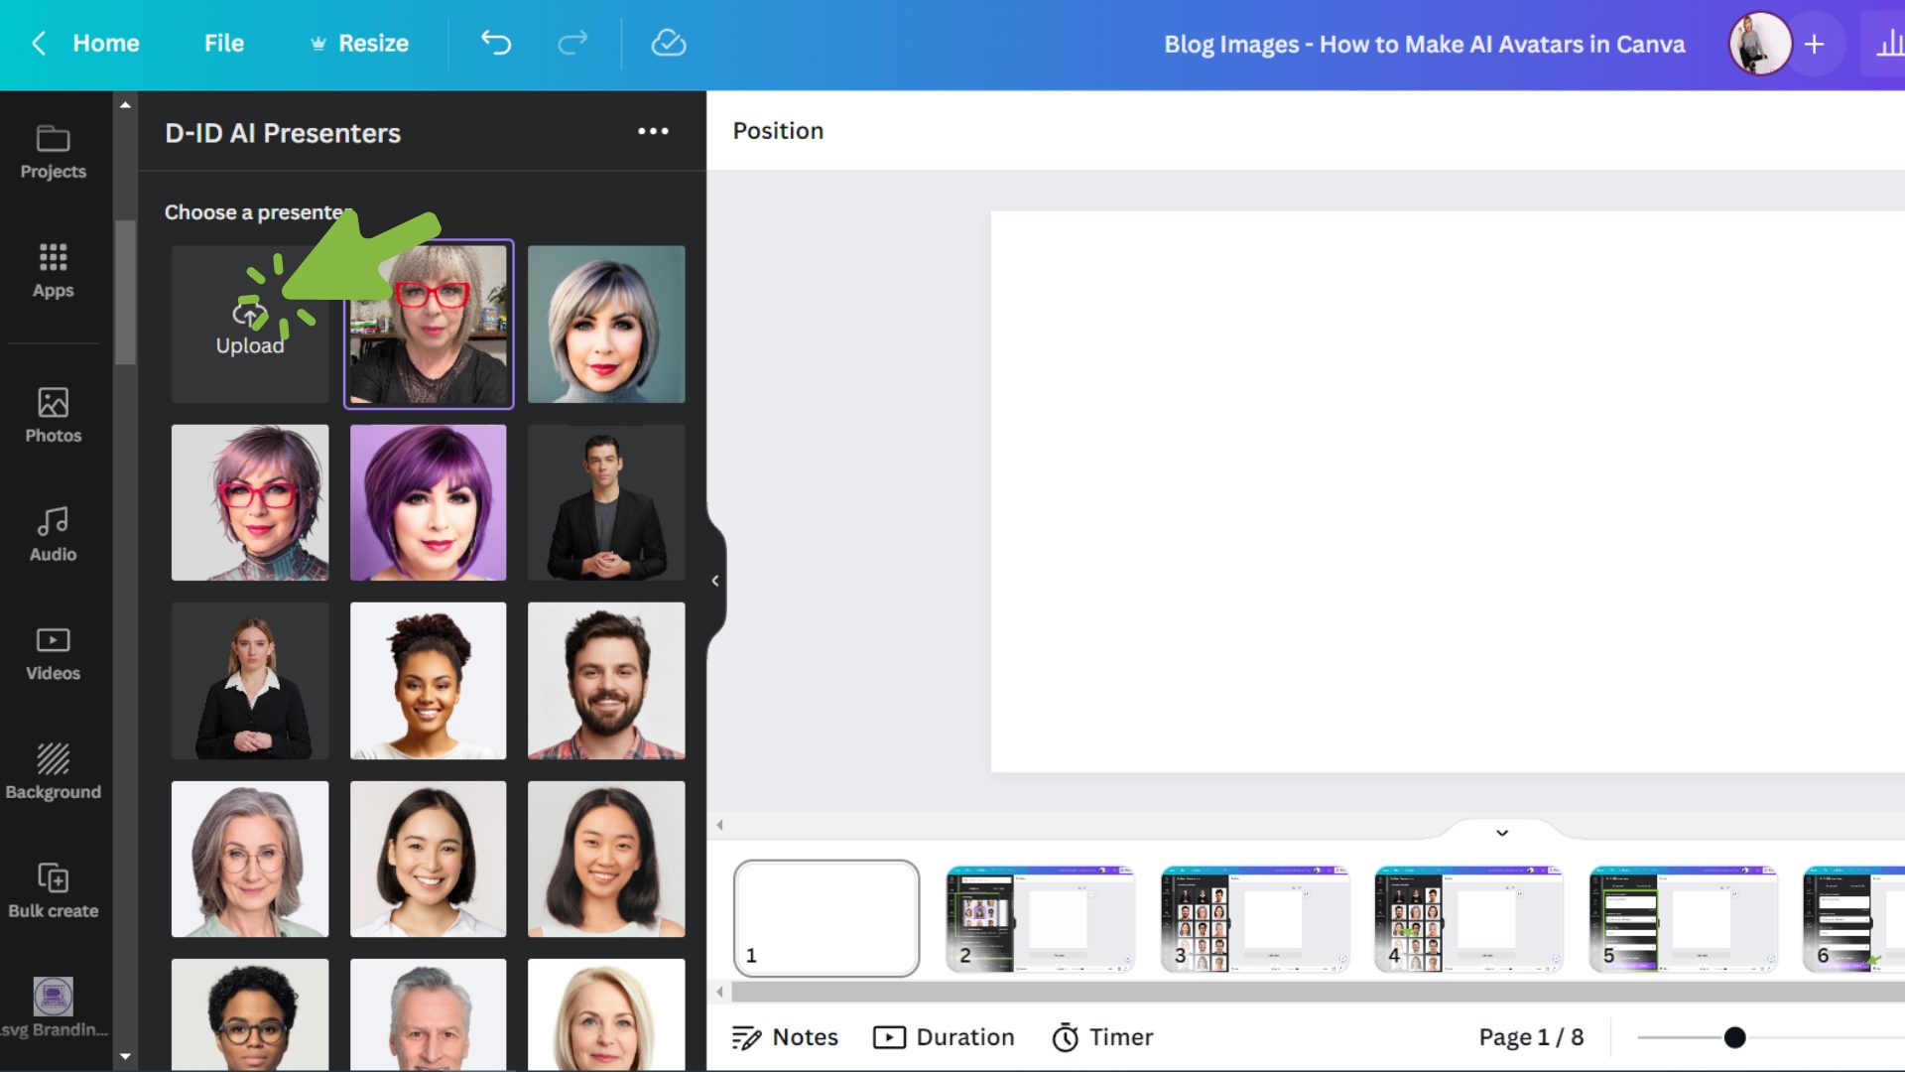
Task: Select woman with shoulder-length black hair presenter
Action: tap(606, 859)
